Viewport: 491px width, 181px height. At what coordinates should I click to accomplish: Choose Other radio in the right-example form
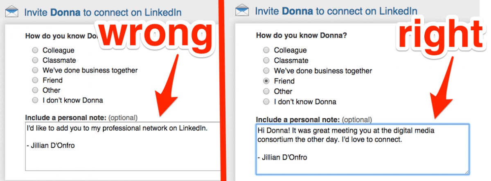coord(266,91)
